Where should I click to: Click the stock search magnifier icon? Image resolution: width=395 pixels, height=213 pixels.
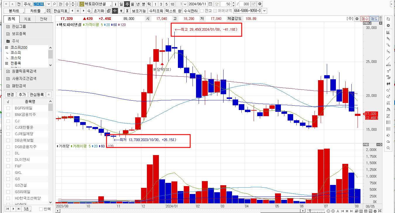(x=54, y=4)
